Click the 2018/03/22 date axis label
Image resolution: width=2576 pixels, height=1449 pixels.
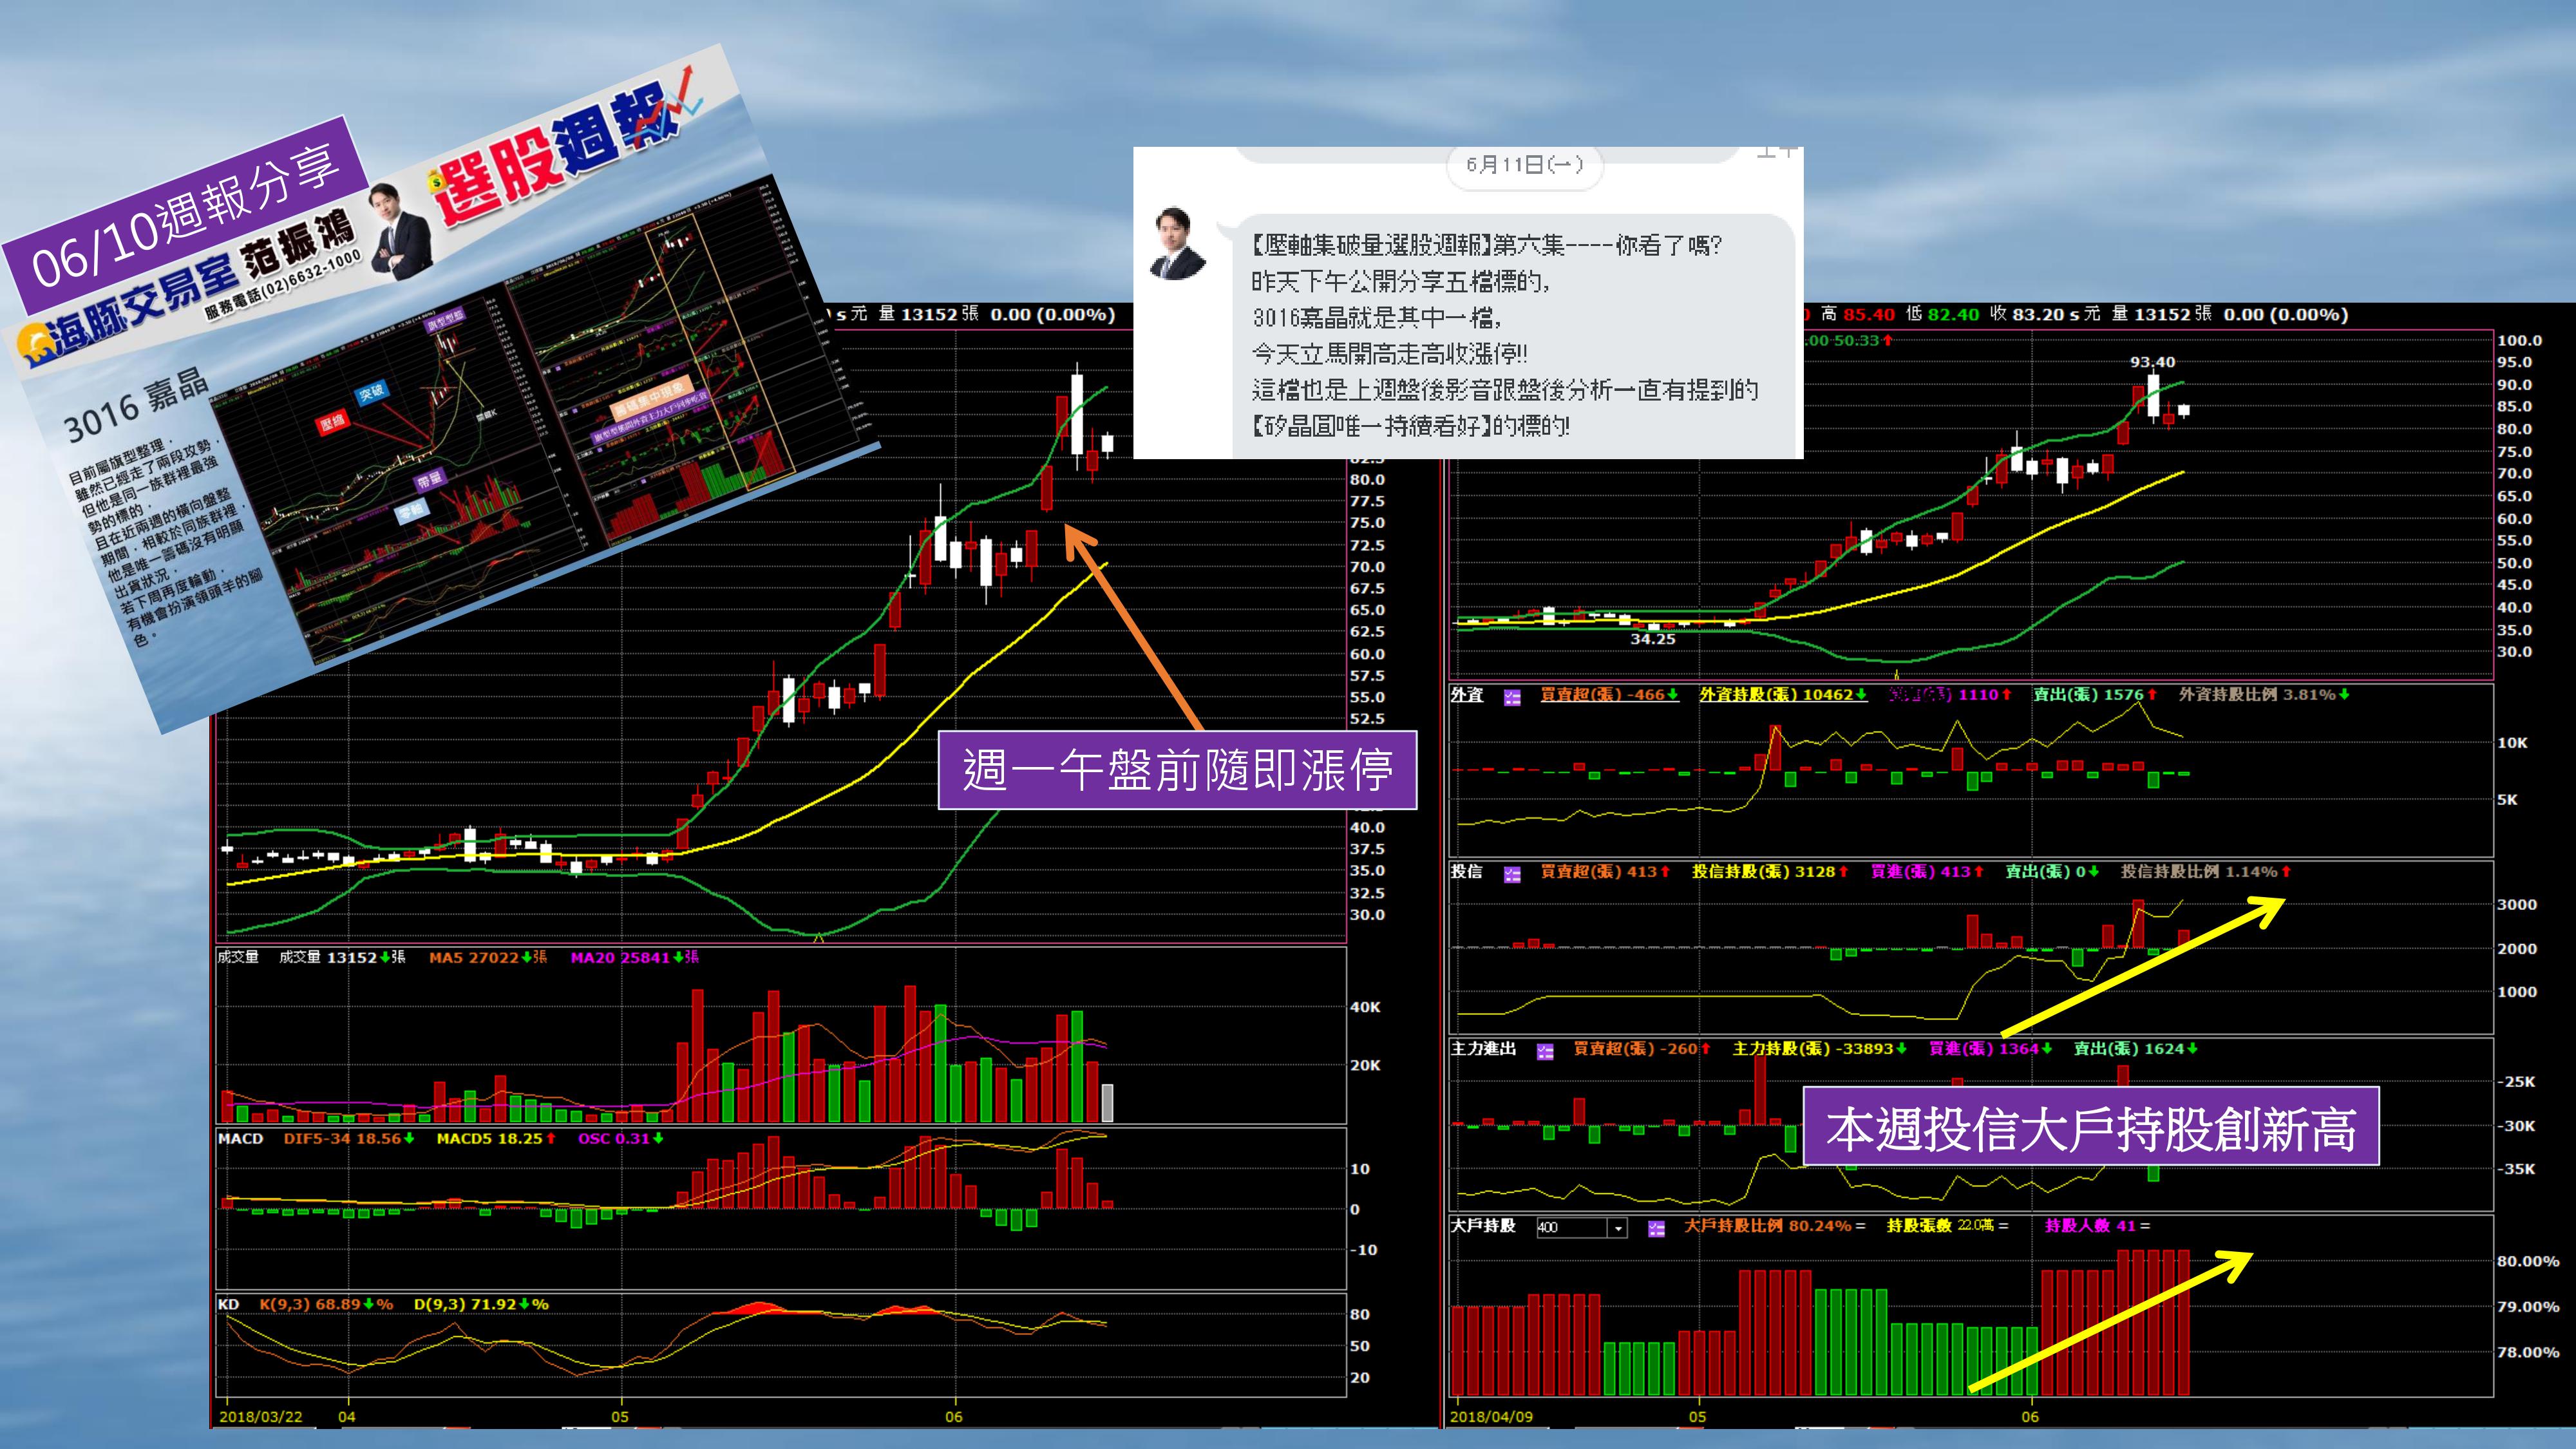[261, 1417]
